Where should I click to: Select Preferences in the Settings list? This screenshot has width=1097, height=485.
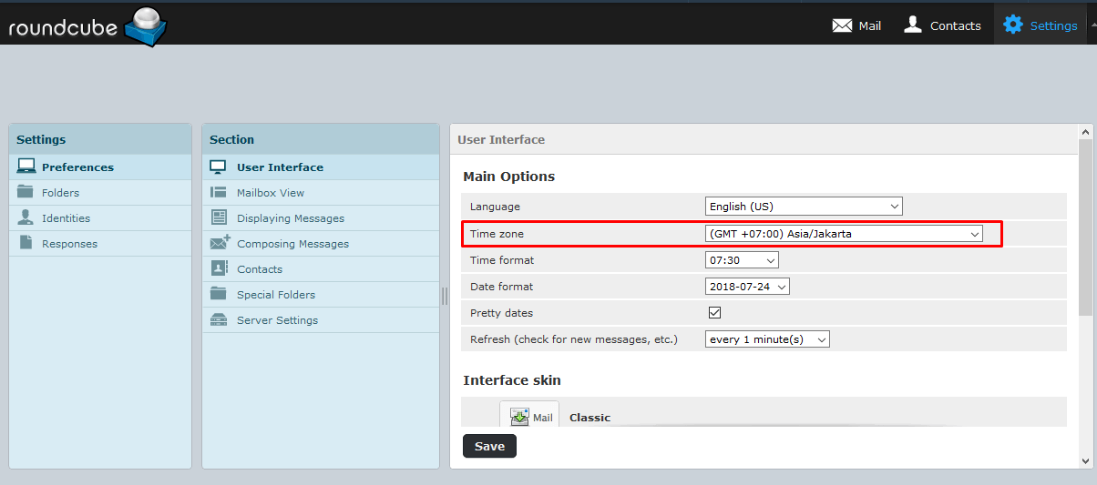tap(100, 167)
